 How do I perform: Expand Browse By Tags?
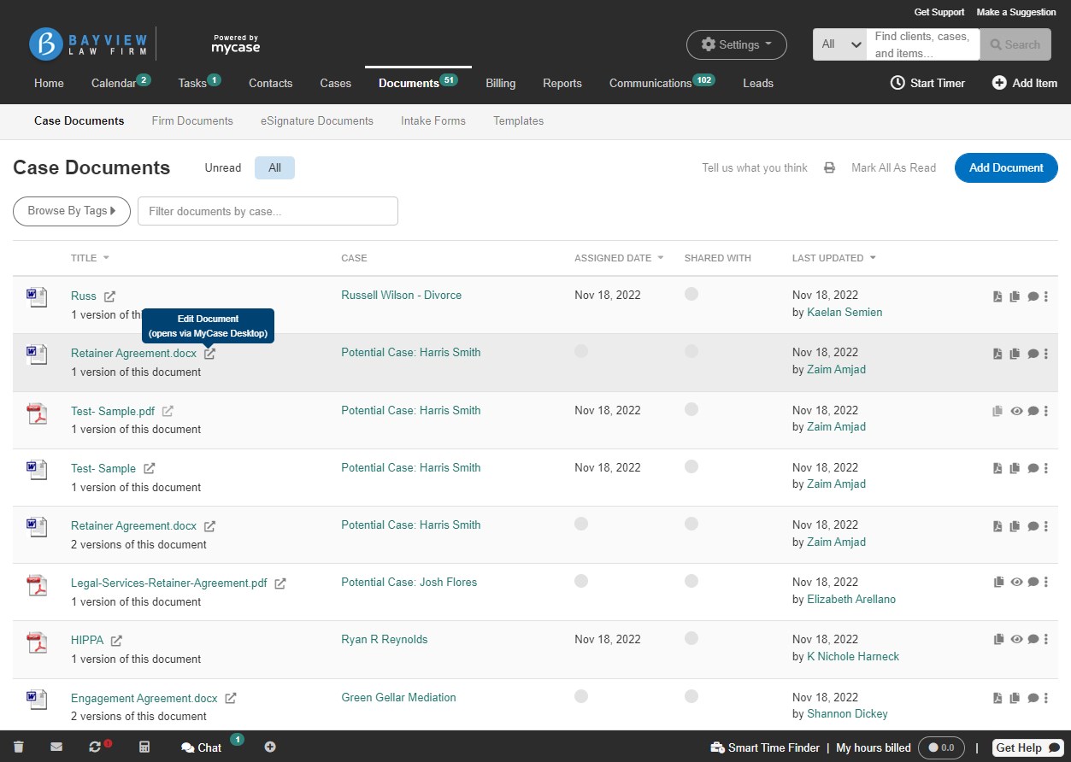click(71, 211)
